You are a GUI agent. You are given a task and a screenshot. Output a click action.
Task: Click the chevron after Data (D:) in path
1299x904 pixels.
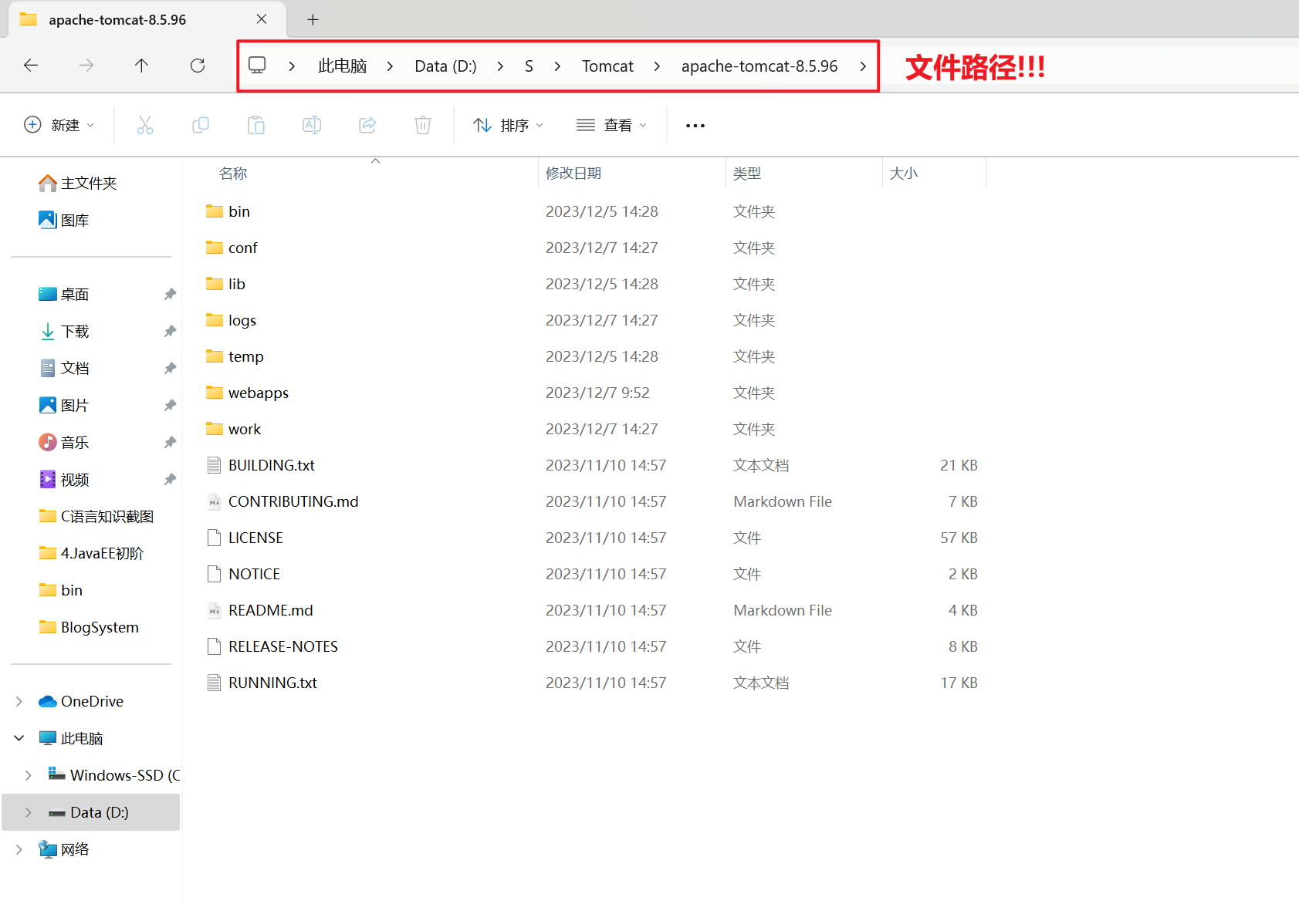[500, 66]
